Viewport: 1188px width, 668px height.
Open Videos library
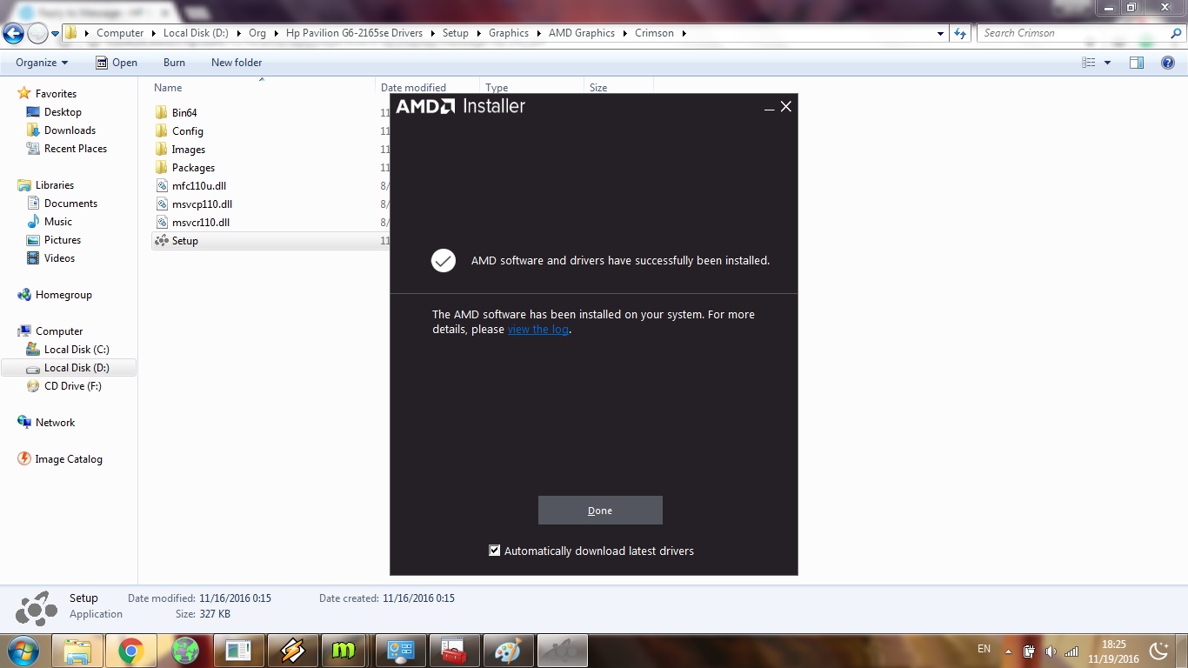(x=59, y=258)
